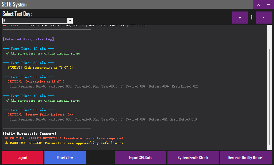Click the plus button to increase the value
Image resolution: width=274 pixels, height=165 pixels.
tap(240, 17)
